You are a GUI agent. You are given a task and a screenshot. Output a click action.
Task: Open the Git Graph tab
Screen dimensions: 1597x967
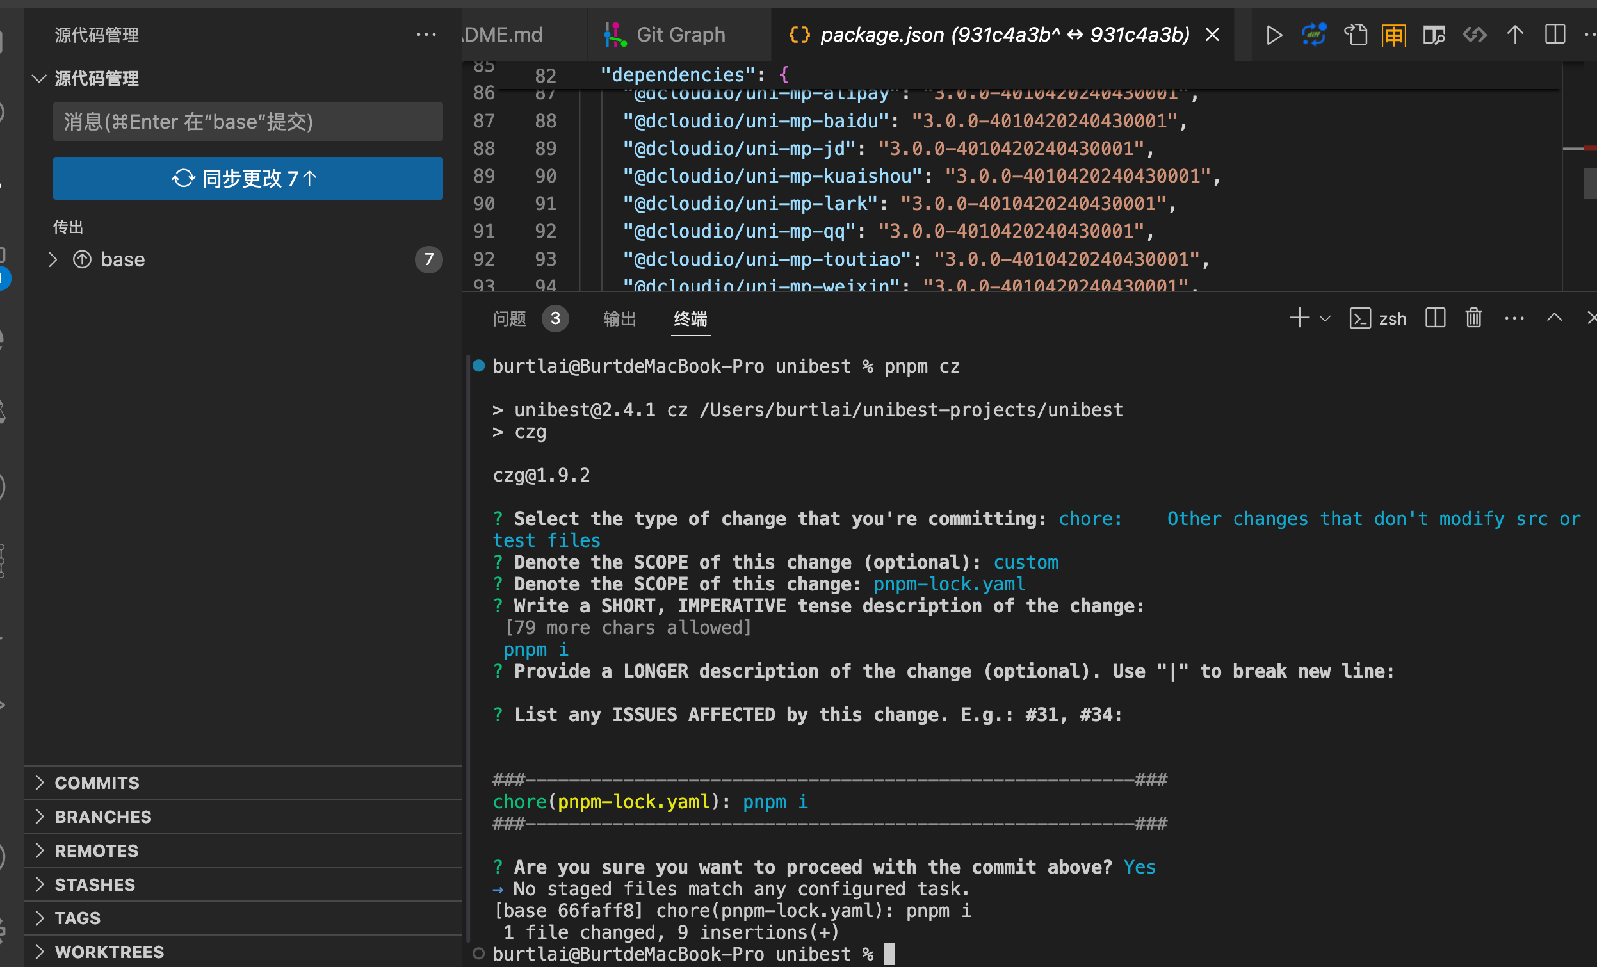point(679,35)
